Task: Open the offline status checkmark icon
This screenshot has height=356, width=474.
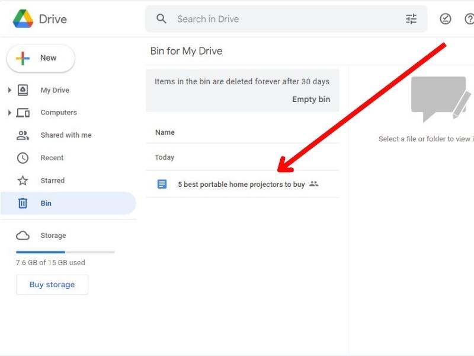Action: pos(446,19)
